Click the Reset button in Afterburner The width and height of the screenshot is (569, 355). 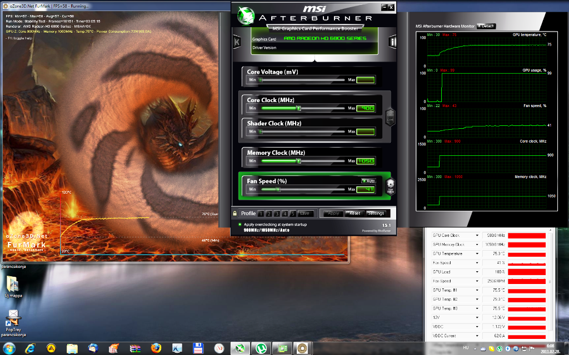tap(355, 214)
